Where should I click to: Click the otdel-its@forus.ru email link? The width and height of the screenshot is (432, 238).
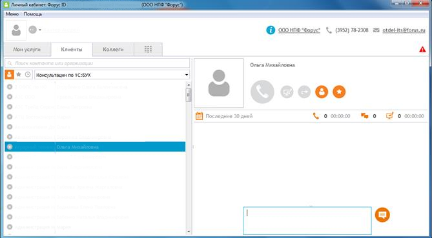point(404,30)
